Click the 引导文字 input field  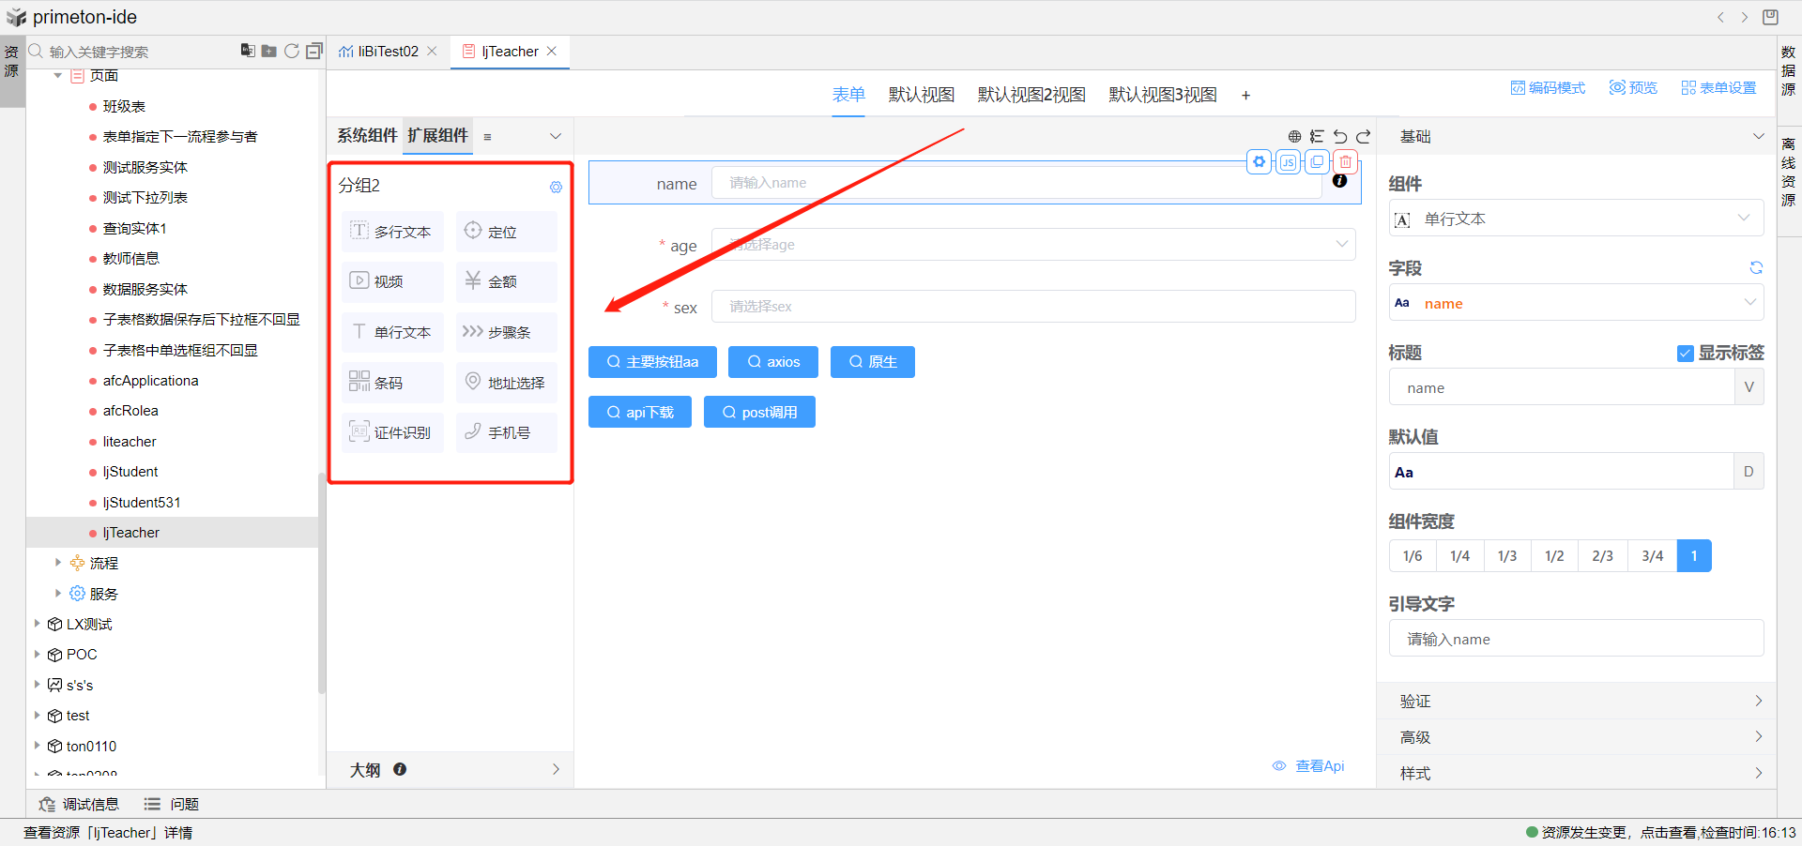tap(1575, 639)
